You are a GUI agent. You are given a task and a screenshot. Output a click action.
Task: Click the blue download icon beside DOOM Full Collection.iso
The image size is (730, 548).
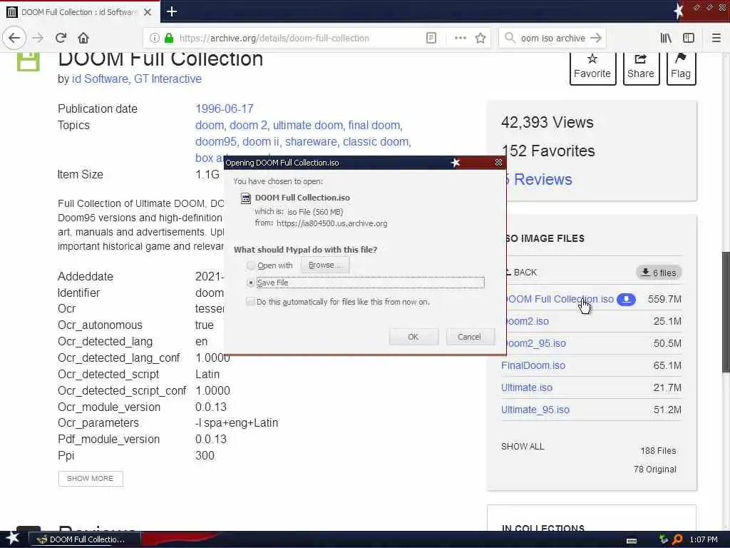coord(626,299)
